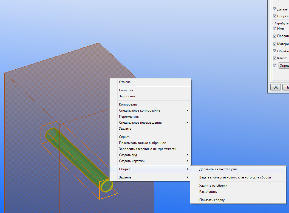The width and height of the screenshot is (289, 213).
Task: Choose Отмена in the context menu
Action: [x=125, y=82]
